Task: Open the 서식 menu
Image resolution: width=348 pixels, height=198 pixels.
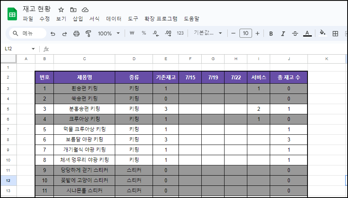Action: point(94,19)
